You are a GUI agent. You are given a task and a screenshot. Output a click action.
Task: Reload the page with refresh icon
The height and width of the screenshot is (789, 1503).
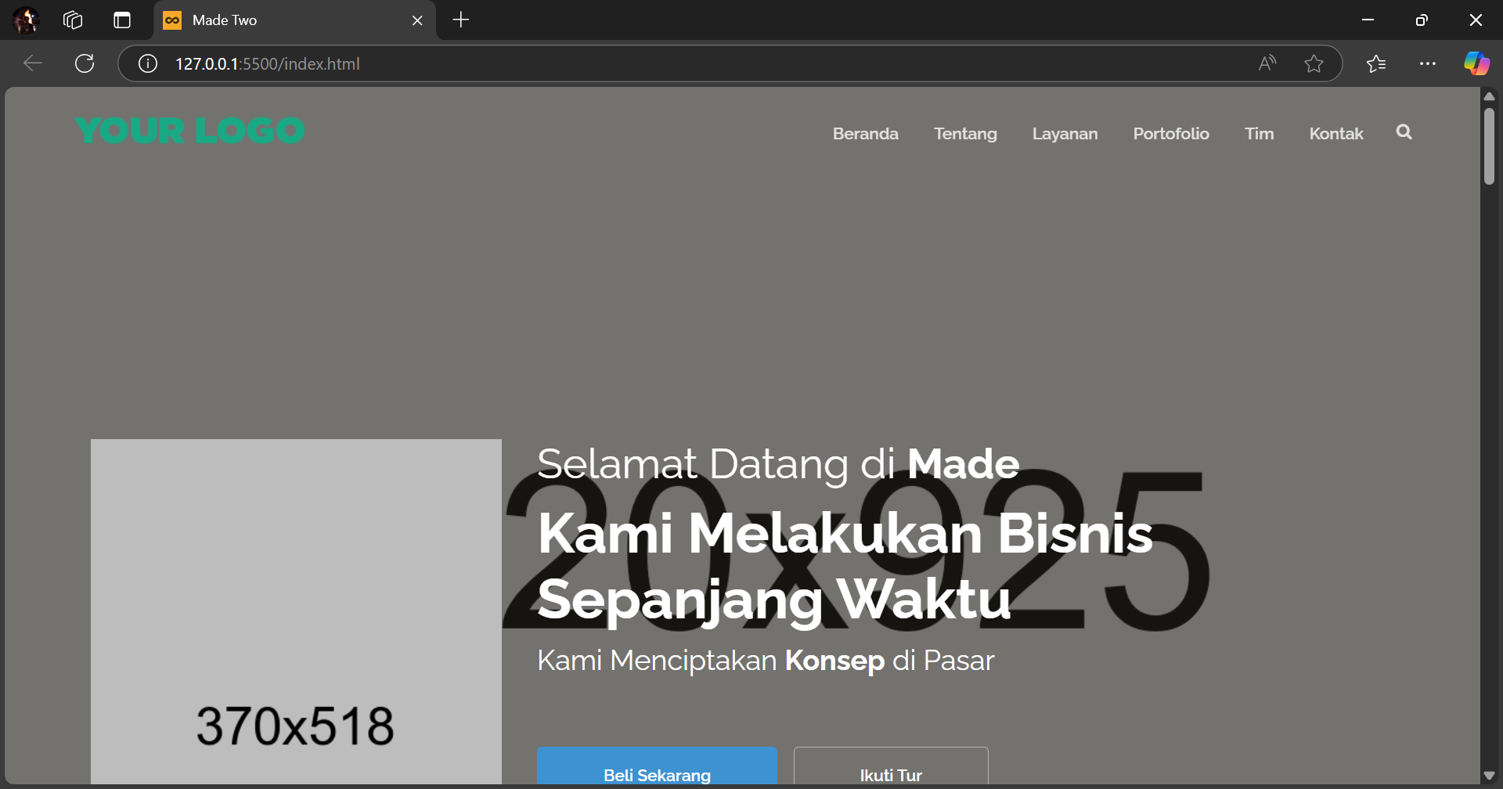tap(85, 63)
